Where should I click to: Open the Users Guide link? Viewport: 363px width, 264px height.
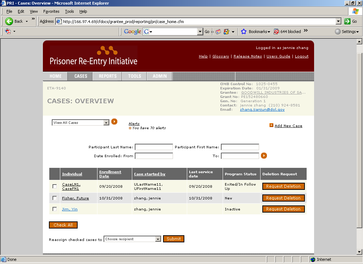pyautogui.click(x=278, y=56)
